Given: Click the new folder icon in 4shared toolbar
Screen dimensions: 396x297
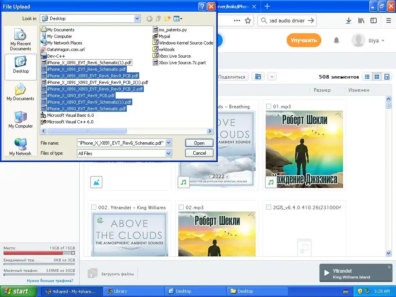Looking at the screenshot, I should 258,77.
